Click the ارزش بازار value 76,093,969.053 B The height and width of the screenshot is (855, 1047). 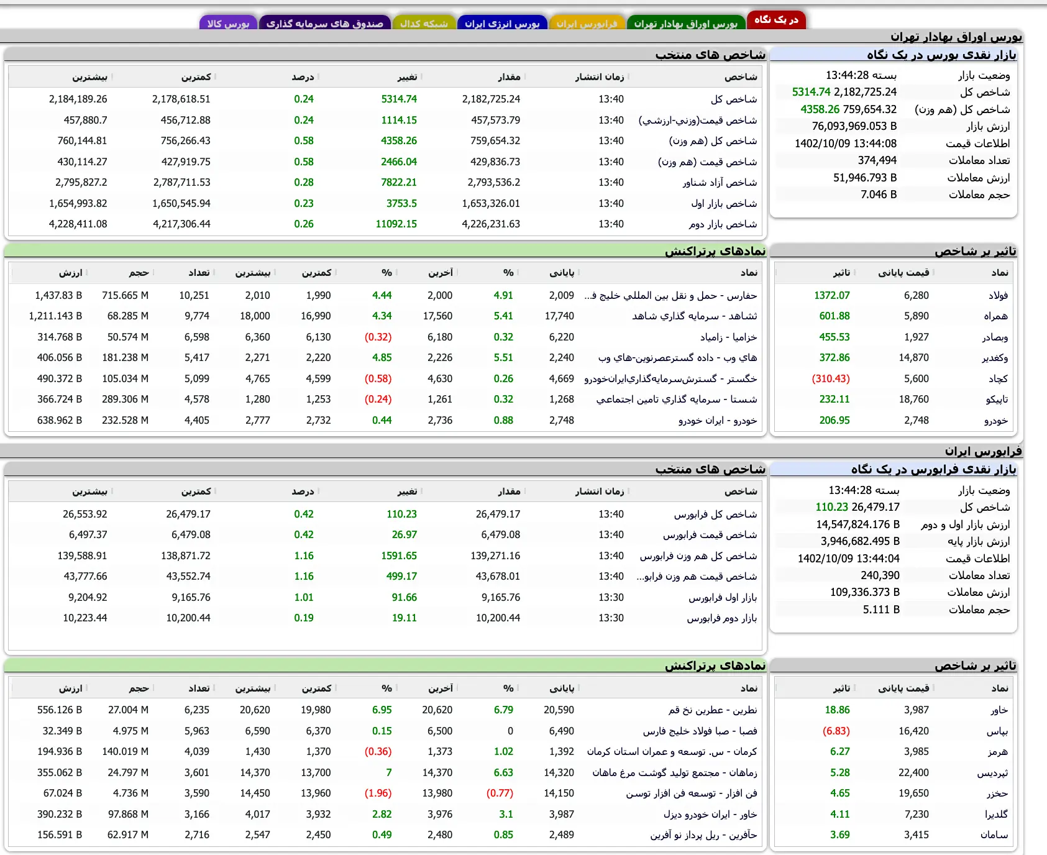(x=854, y=127)
